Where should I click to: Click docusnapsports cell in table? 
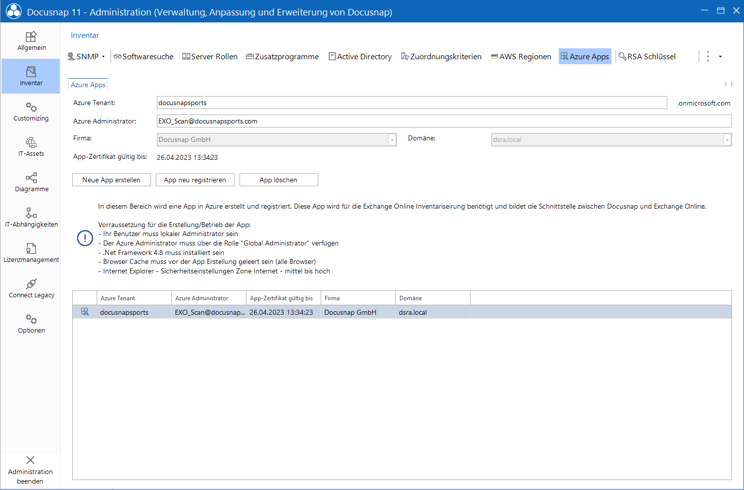(x=134, y=312)
